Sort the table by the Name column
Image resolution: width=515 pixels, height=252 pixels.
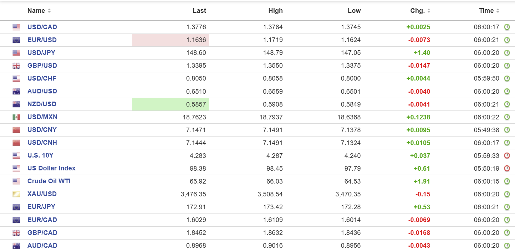pos(39,11)
